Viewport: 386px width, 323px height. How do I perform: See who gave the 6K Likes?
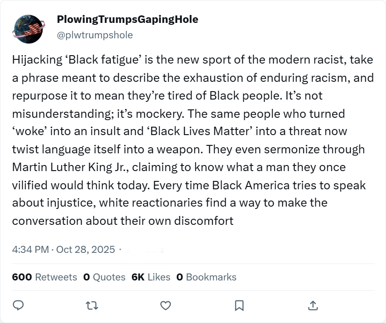[151, 277]
